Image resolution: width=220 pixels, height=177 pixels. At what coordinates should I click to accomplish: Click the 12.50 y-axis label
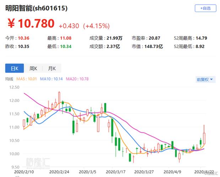pos(14,87)
